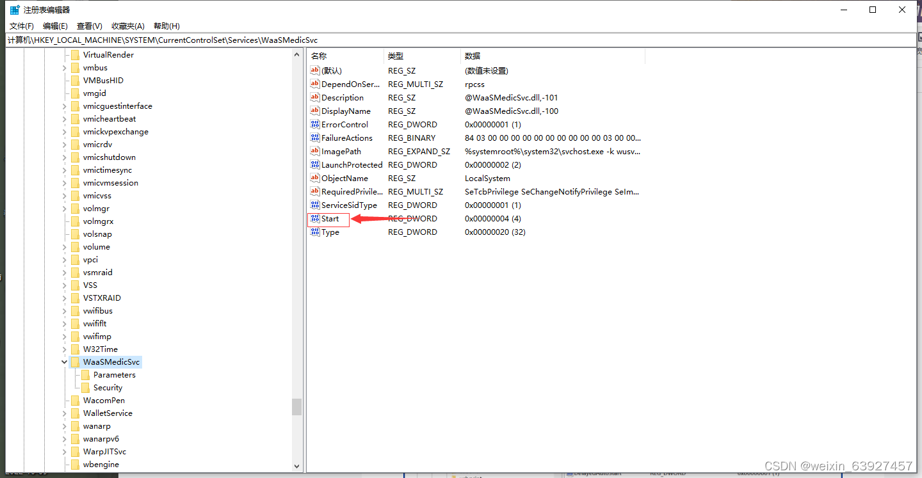This screenshot has width=922, height=478.
Task: Click the Parameters subkey folder icon
Action: coord(86,375)
